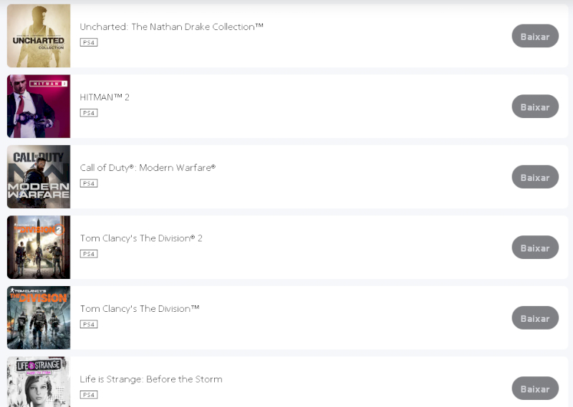573x407 pixels.
Task: Download HITMAN 2 with its Baixar button
Action: pyautogui.click(x=535, y=107)
